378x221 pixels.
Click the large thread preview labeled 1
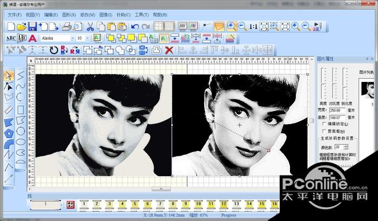[45, 205]
